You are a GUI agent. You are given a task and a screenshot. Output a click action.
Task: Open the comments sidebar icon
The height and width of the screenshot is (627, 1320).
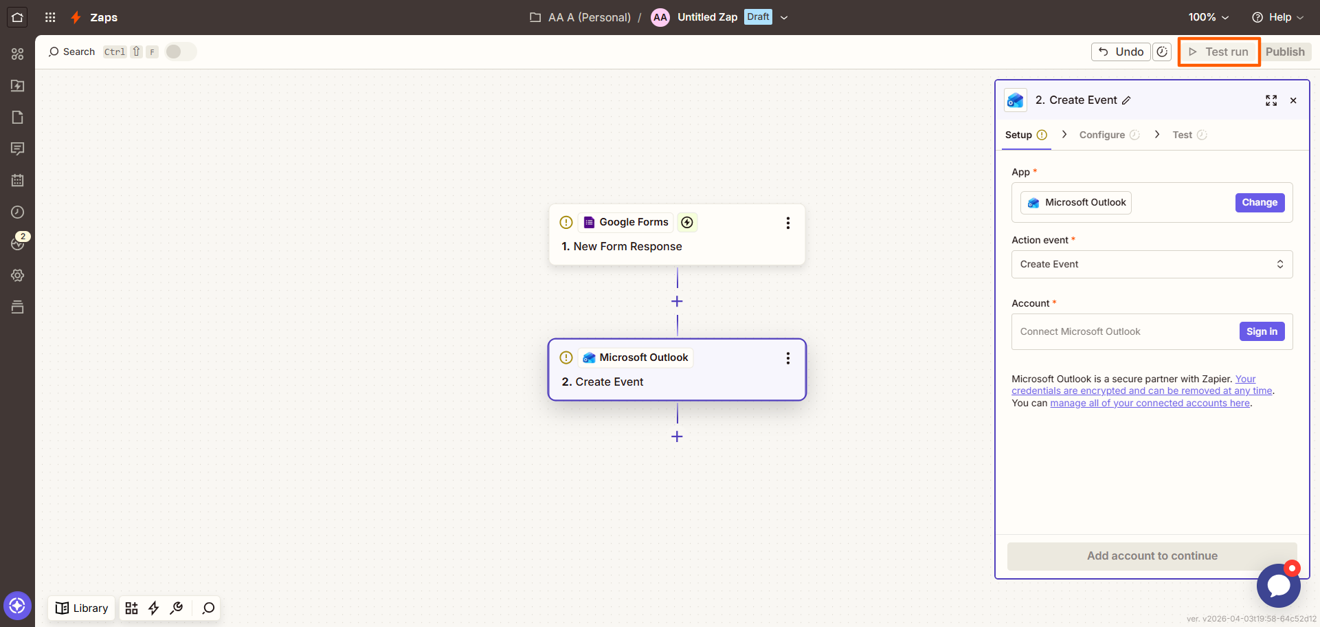(x=18, y=148)
